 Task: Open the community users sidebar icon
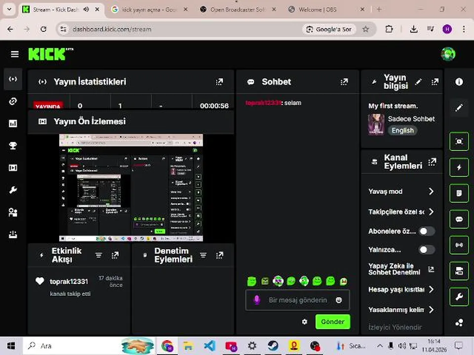click(x=13, y=213)
